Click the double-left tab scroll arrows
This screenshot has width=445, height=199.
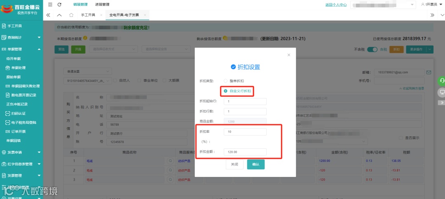48,15
